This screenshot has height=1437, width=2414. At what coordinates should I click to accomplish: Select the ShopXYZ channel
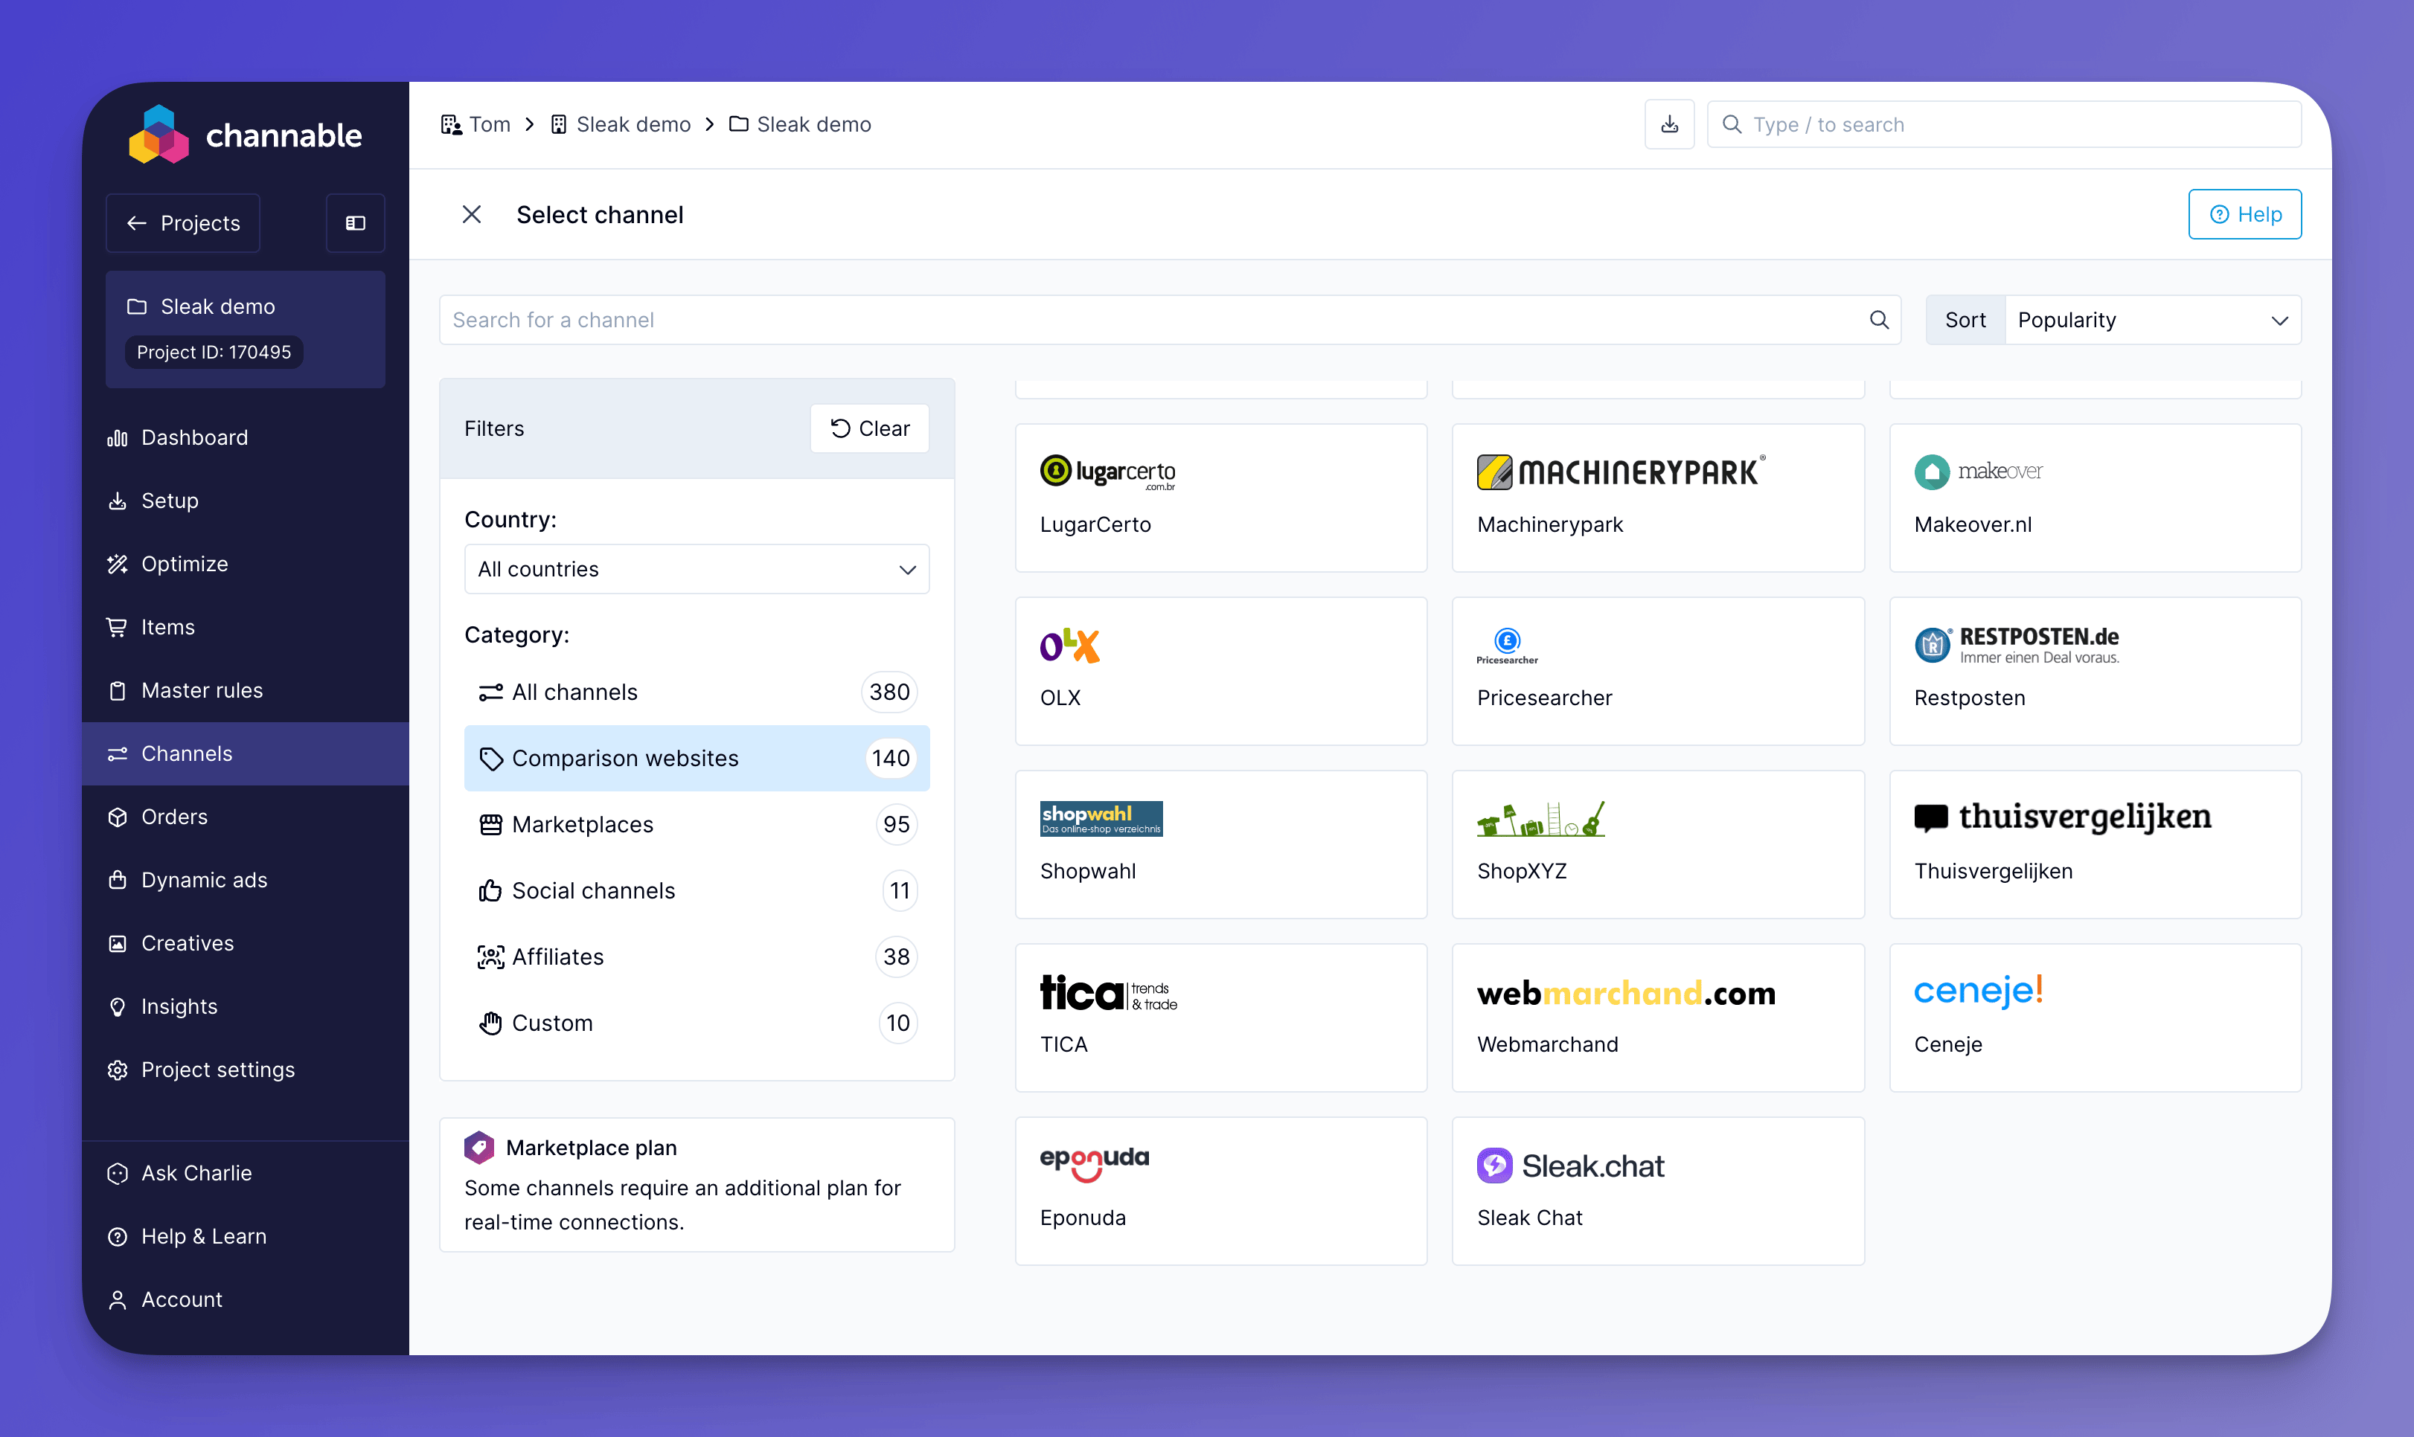tap(1657, 843)
